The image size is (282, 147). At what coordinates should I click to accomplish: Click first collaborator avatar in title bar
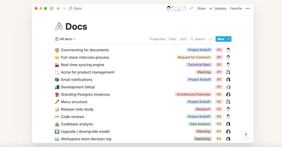(x=168, y=8)
